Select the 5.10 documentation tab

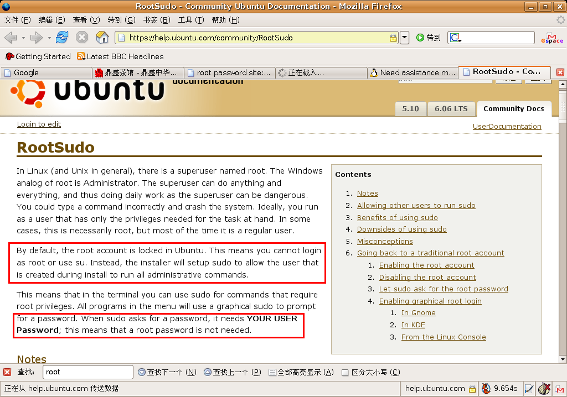[410, 109]
